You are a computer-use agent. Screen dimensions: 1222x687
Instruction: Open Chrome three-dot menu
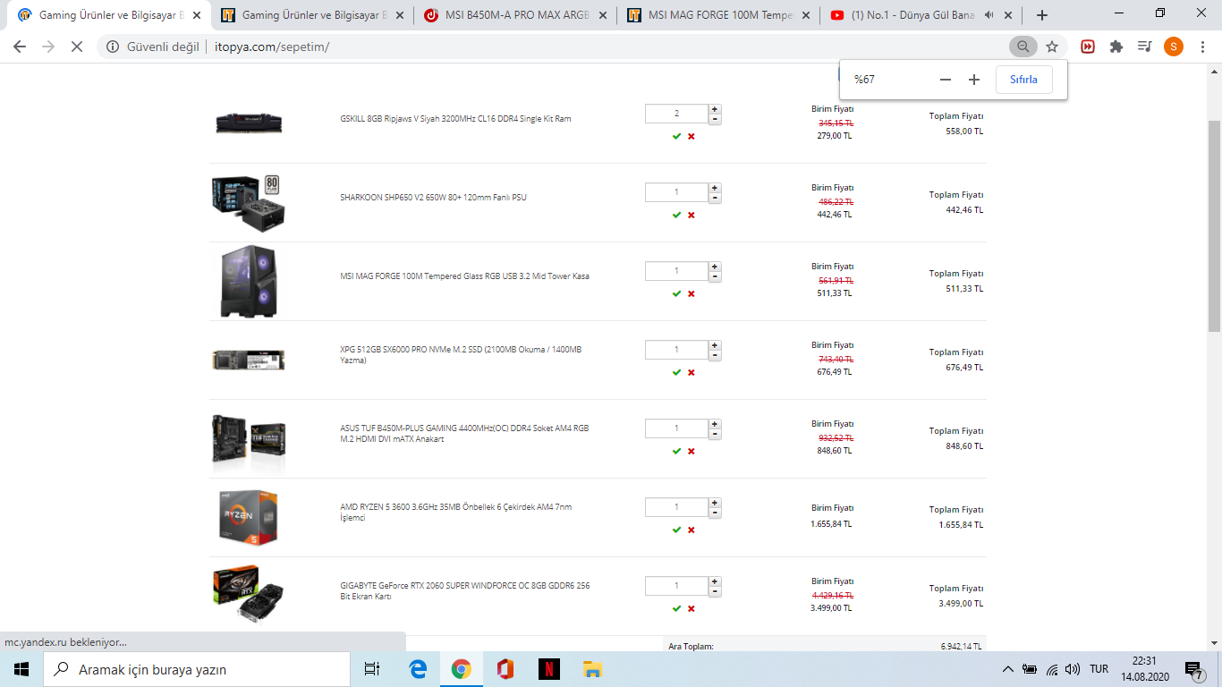coord(1202,47)
